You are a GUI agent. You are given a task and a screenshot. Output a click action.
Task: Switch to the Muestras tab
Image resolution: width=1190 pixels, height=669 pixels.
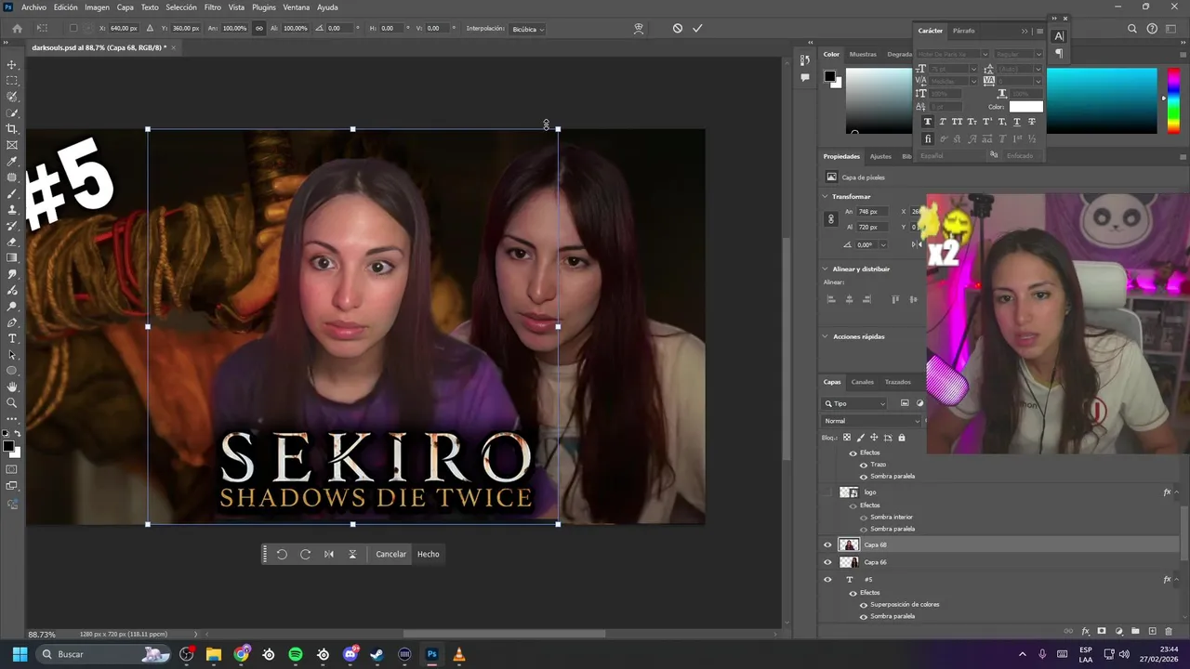(863, 54)
